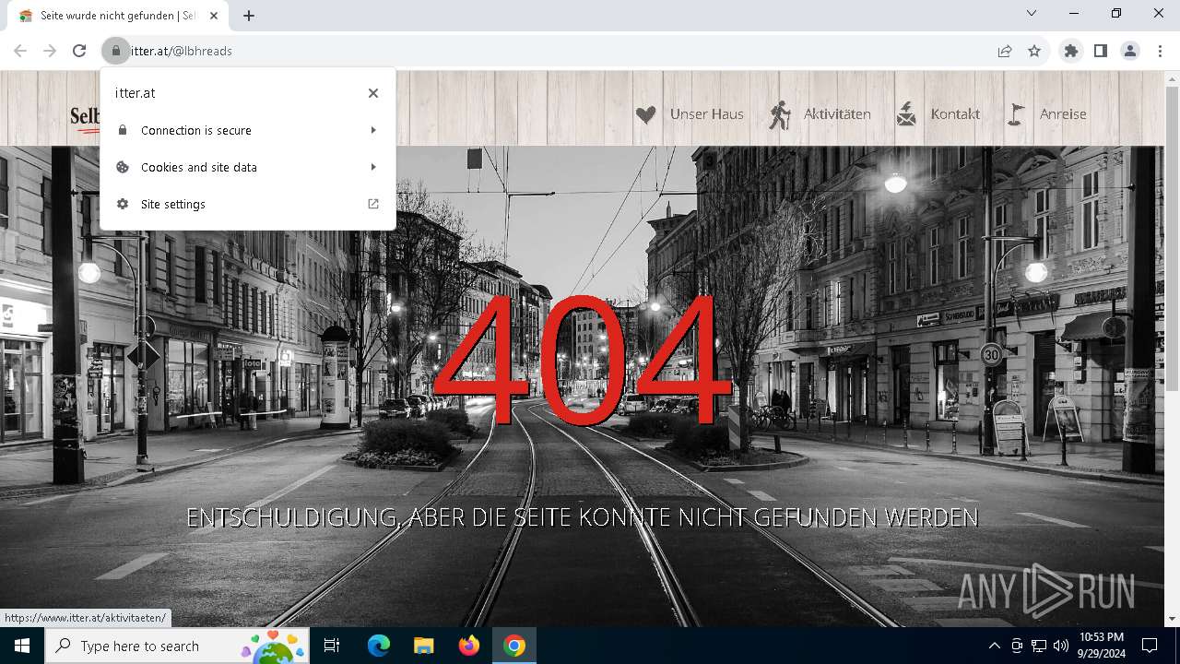
Task: Open File Explorer from taskbar
Action: coord(423,646)
